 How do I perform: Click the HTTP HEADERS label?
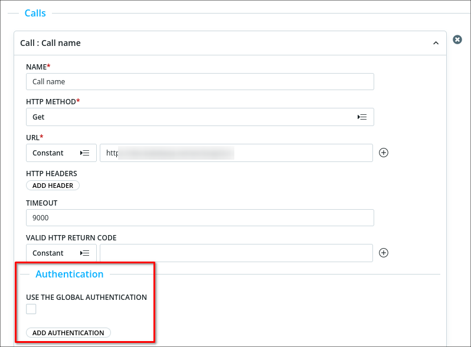(x=51, y=174)
